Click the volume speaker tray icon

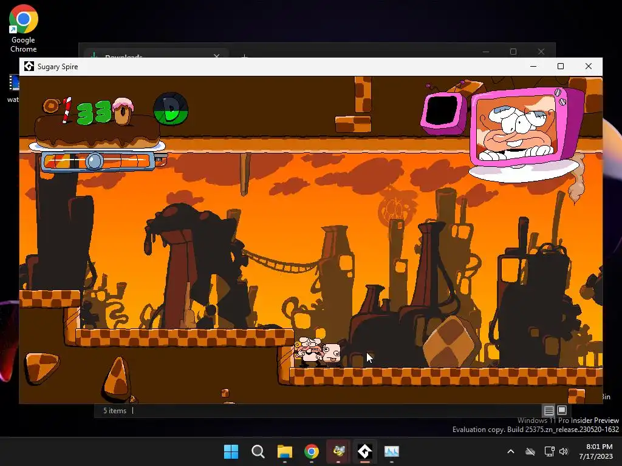[564, 451]
